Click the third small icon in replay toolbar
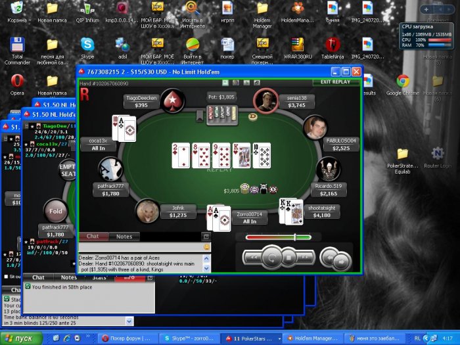The image size is (460, 345). tap(246, 83)
